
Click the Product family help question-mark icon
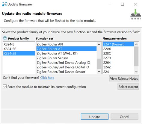(x=5, y=38)
